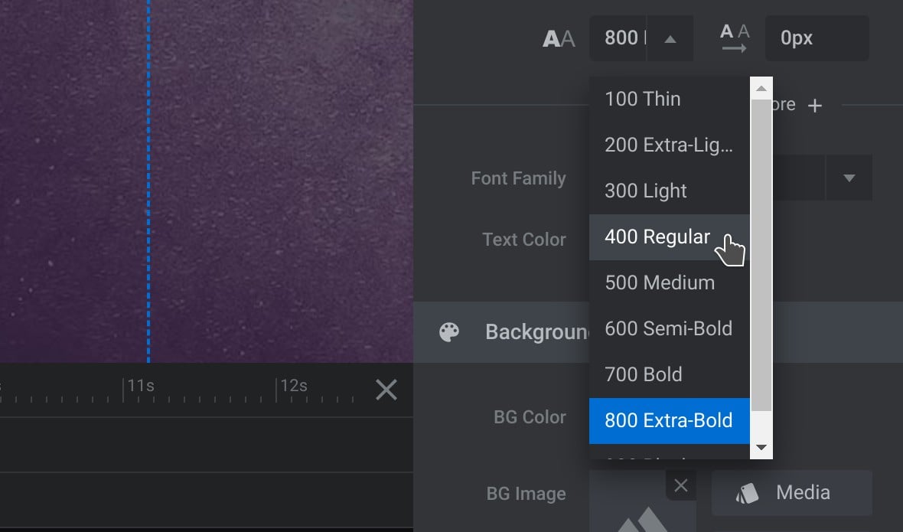Open the Font Family dropdown arrow
This screenshot has height=532, width=903.
coord(849,178)
